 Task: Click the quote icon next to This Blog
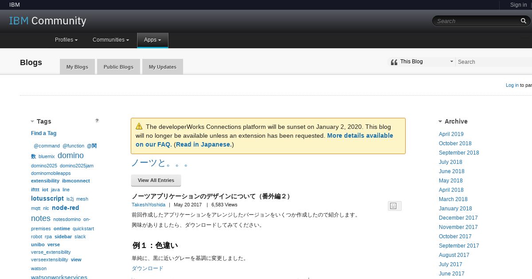[394, 62]
